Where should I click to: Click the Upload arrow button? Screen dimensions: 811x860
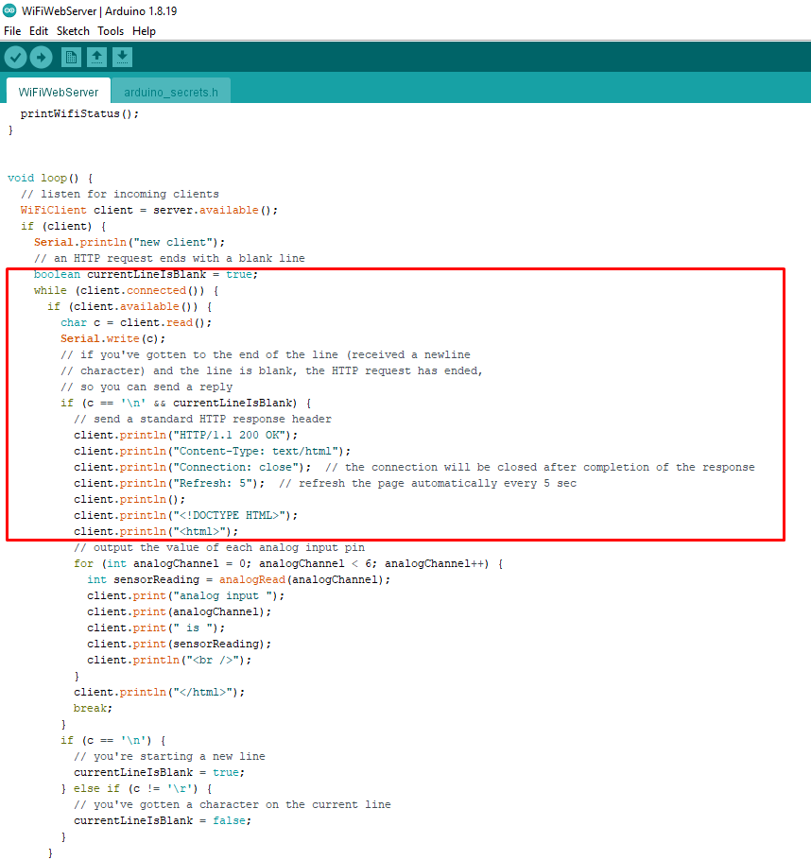click(42, 57)
